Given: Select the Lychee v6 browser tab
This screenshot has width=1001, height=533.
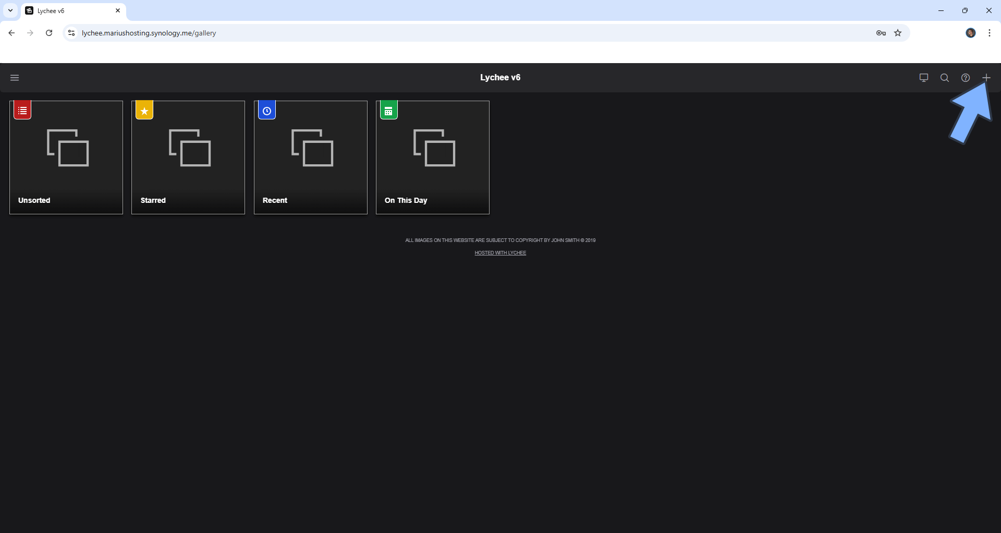Looking at the screenshot, I should tap(74, 10).
